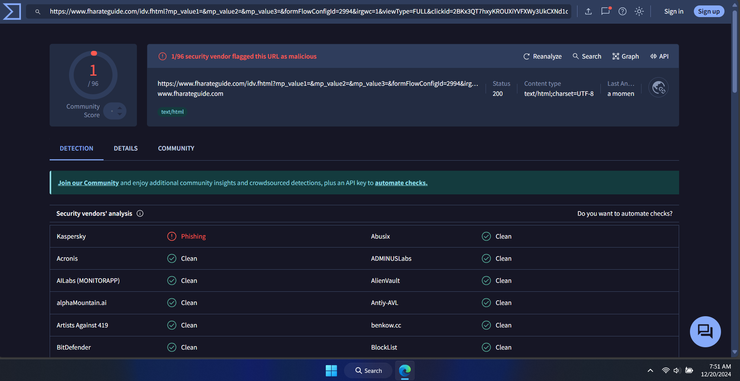This screenshot has height=381, width=740.
Task: Expand the system tray hidden icons chevron
Action: click(x=650, y=371)
